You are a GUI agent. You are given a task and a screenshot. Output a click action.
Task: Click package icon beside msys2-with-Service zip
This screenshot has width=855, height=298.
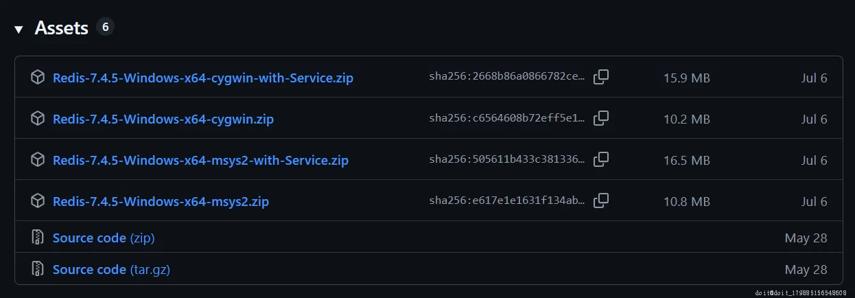38,159
